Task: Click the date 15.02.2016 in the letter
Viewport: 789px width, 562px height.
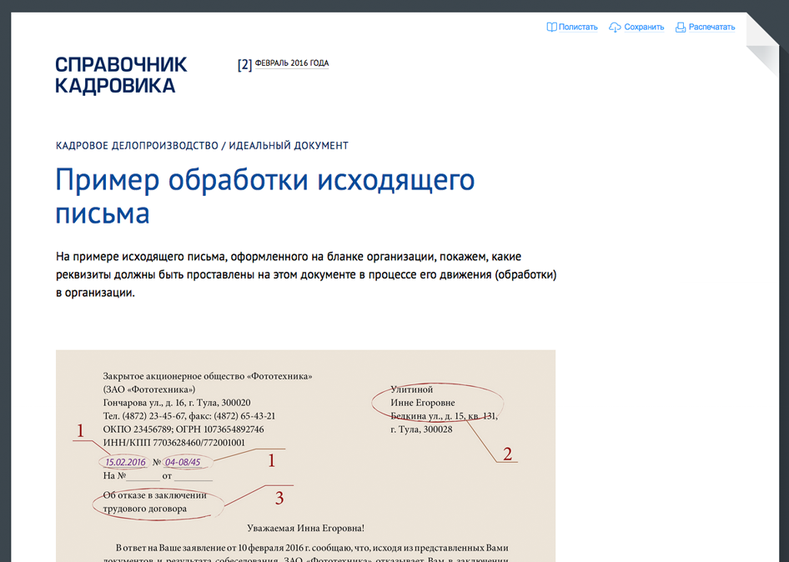Action: (125, 462)
